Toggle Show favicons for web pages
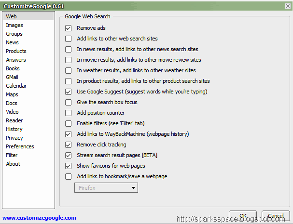 (69, 166)
